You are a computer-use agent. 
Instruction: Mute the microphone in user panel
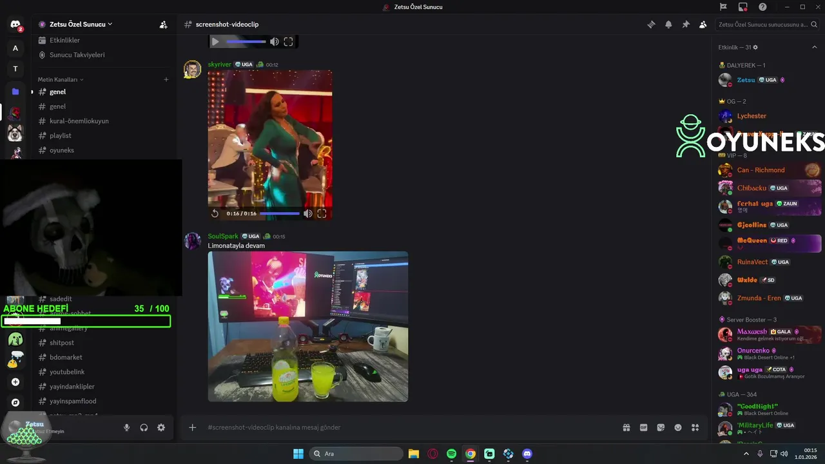coord(126,427)
